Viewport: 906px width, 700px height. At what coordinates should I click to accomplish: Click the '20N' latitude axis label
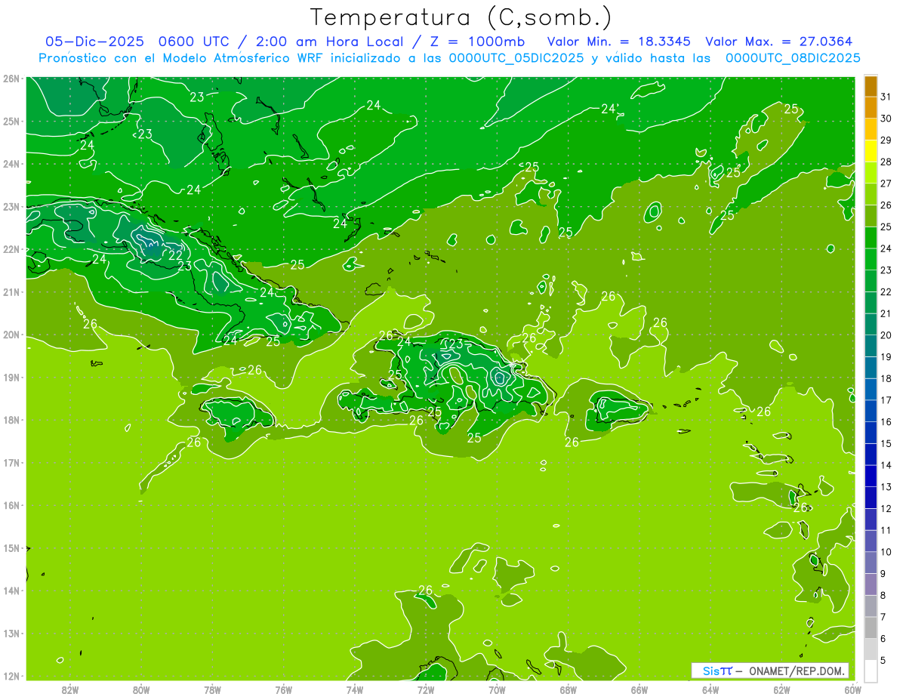11,335
